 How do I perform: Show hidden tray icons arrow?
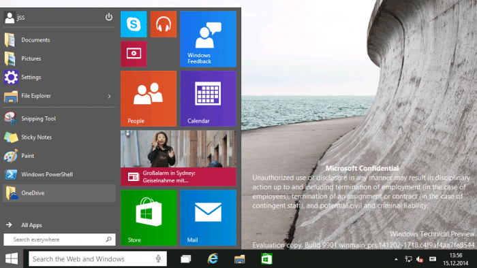[396, 259]
